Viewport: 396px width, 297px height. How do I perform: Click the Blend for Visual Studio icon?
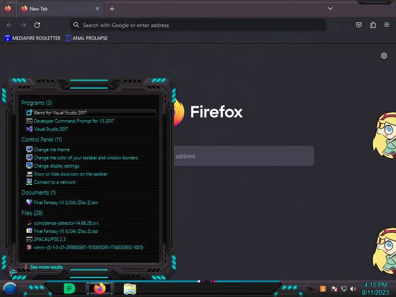coord(29,113)
